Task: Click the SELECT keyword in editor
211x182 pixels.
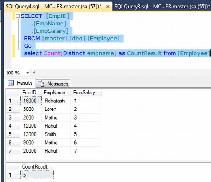Action: pos(32,16)
